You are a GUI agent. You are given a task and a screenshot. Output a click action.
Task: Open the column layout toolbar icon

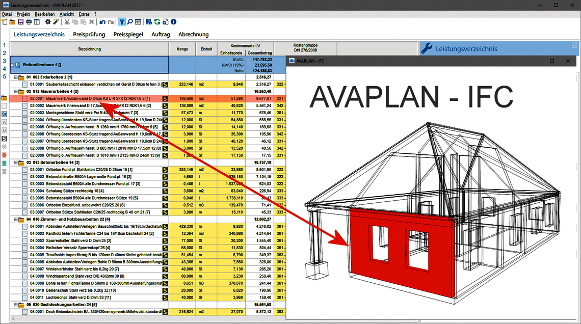click(x=37, y=22)
